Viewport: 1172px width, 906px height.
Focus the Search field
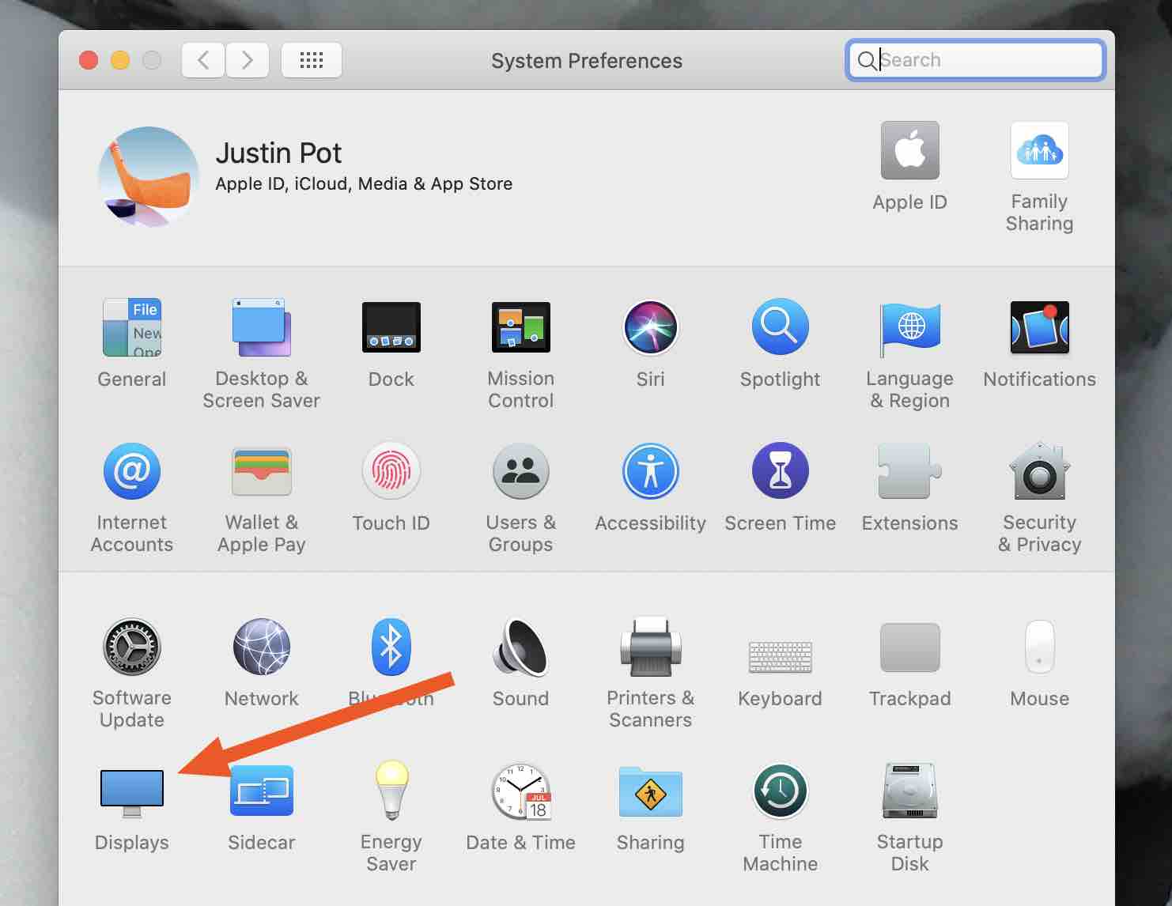[975, 60]
